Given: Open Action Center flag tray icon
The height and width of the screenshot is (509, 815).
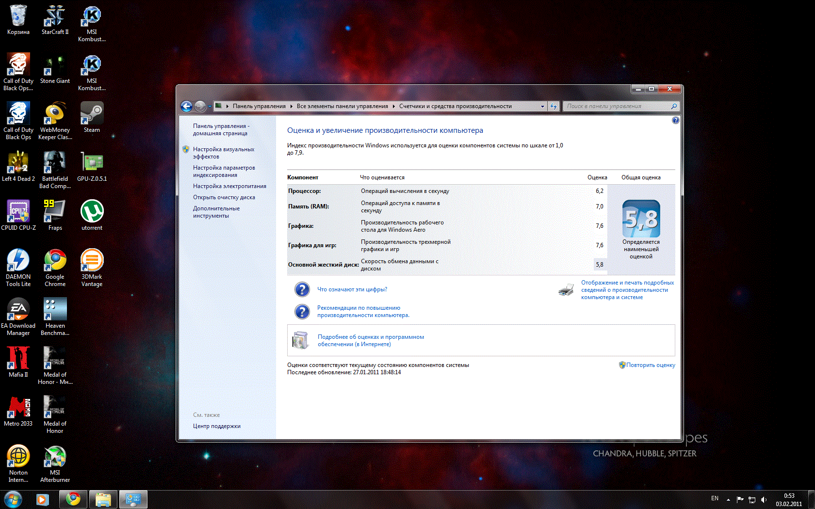Looking at the screenshot, I should (740, 499).
